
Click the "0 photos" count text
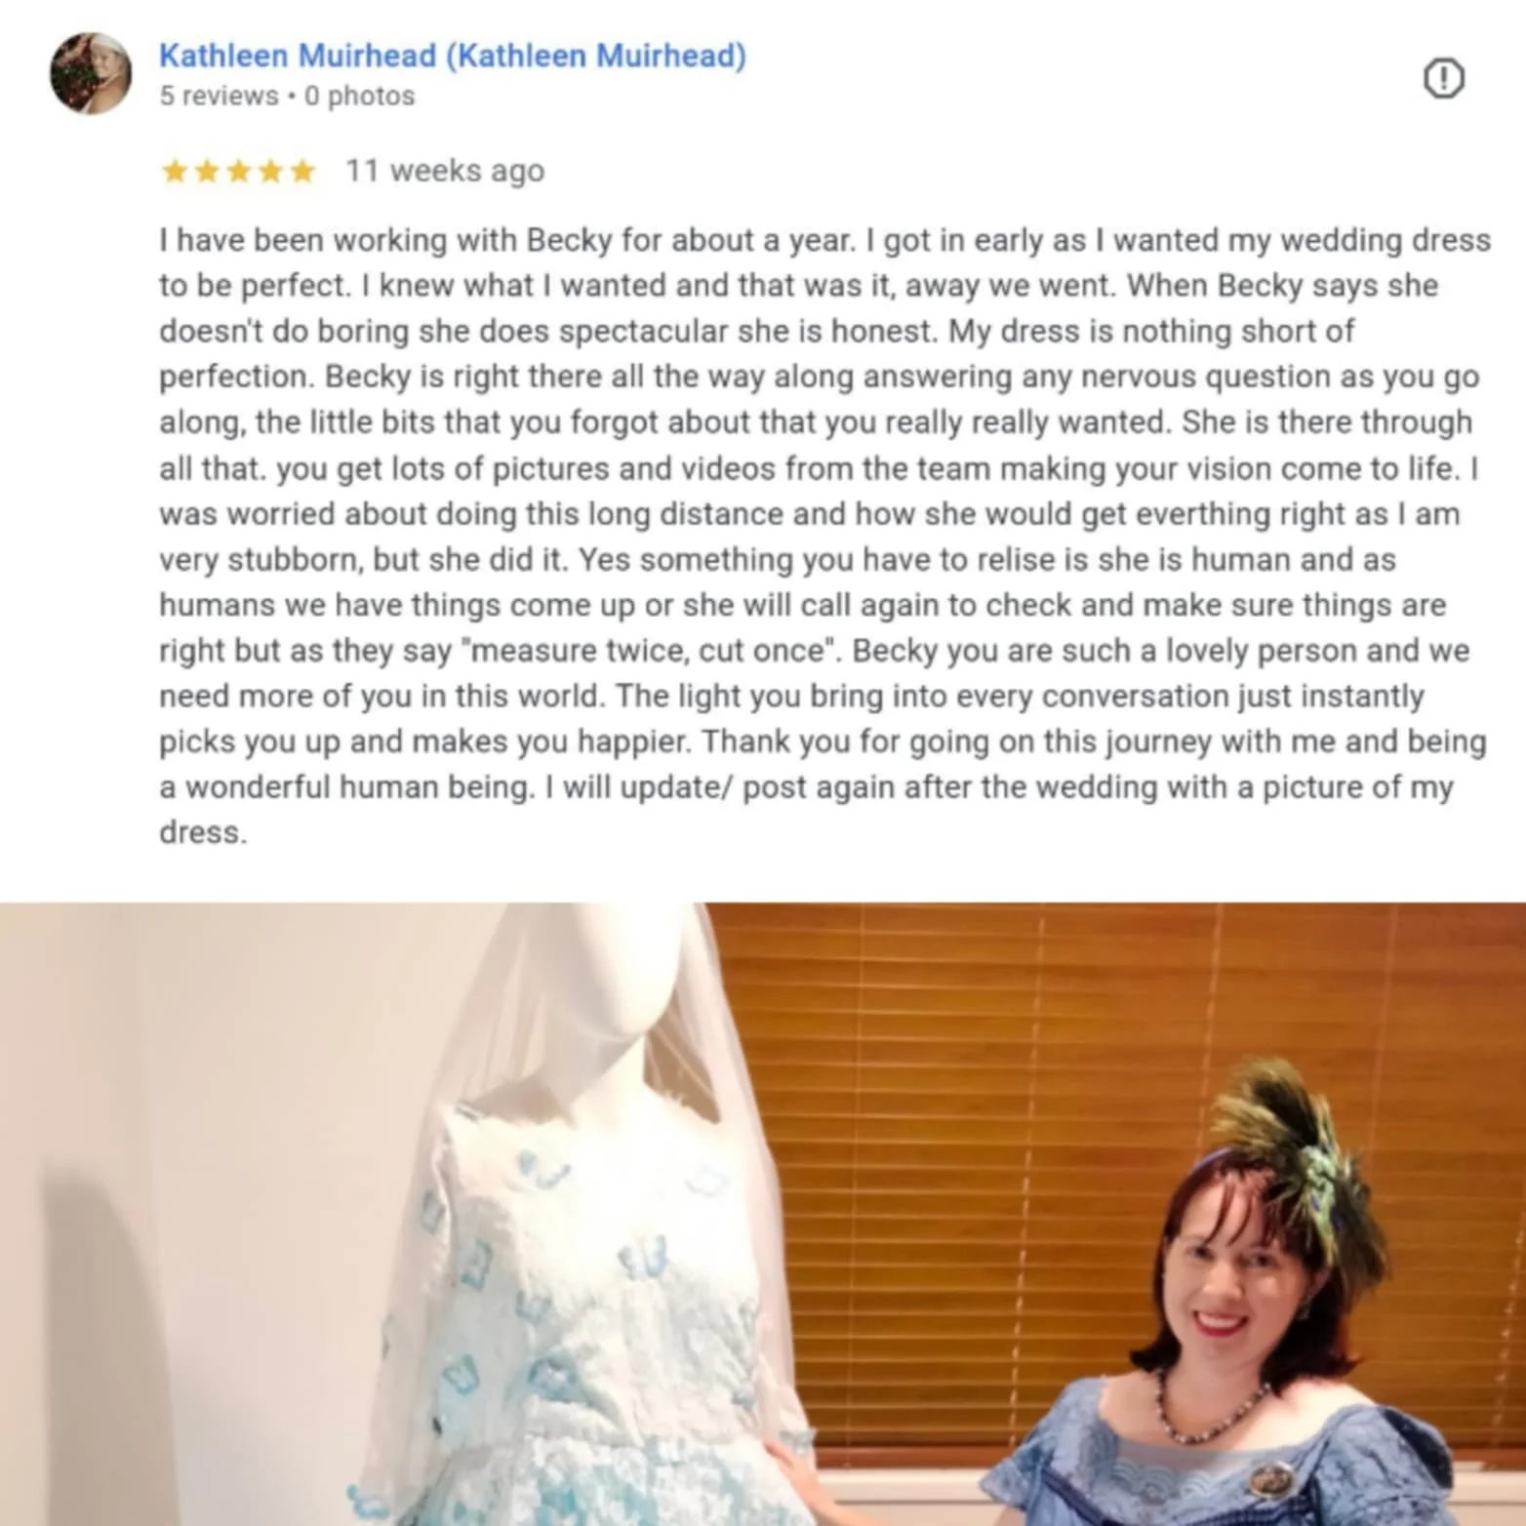[x=359, y=96]
